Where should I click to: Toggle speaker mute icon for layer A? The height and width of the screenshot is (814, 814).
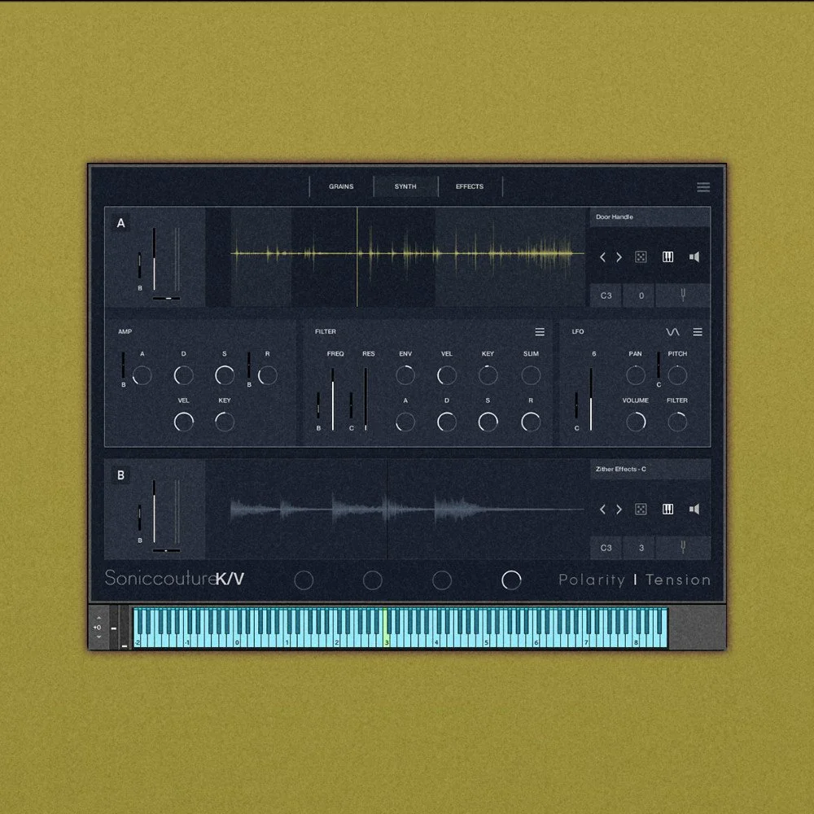pos(694,257)
